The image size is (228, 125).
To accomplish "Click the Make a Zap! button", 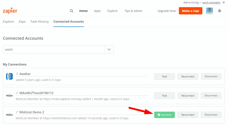I will (191, 11).
